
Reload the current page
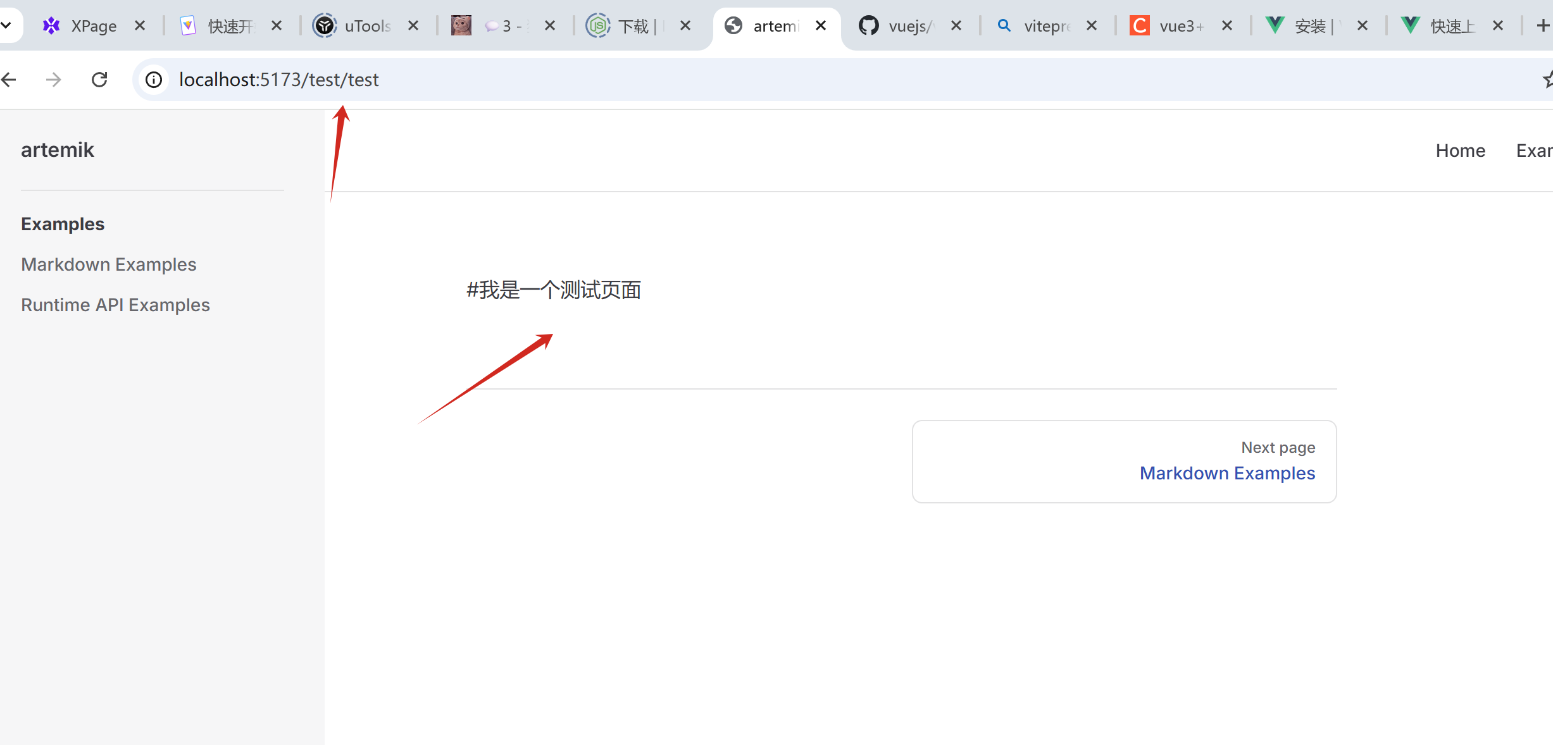[x=99, y=80]
